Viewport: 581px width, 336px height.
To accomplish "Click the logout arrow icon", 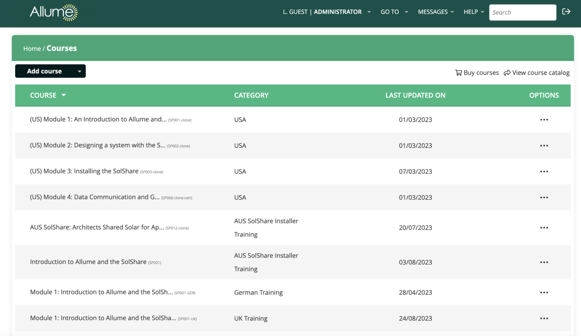I will (566, 12).
